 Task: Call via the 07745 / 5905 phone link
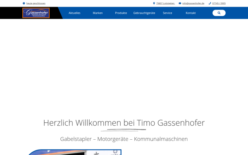[x=219, y=3]
